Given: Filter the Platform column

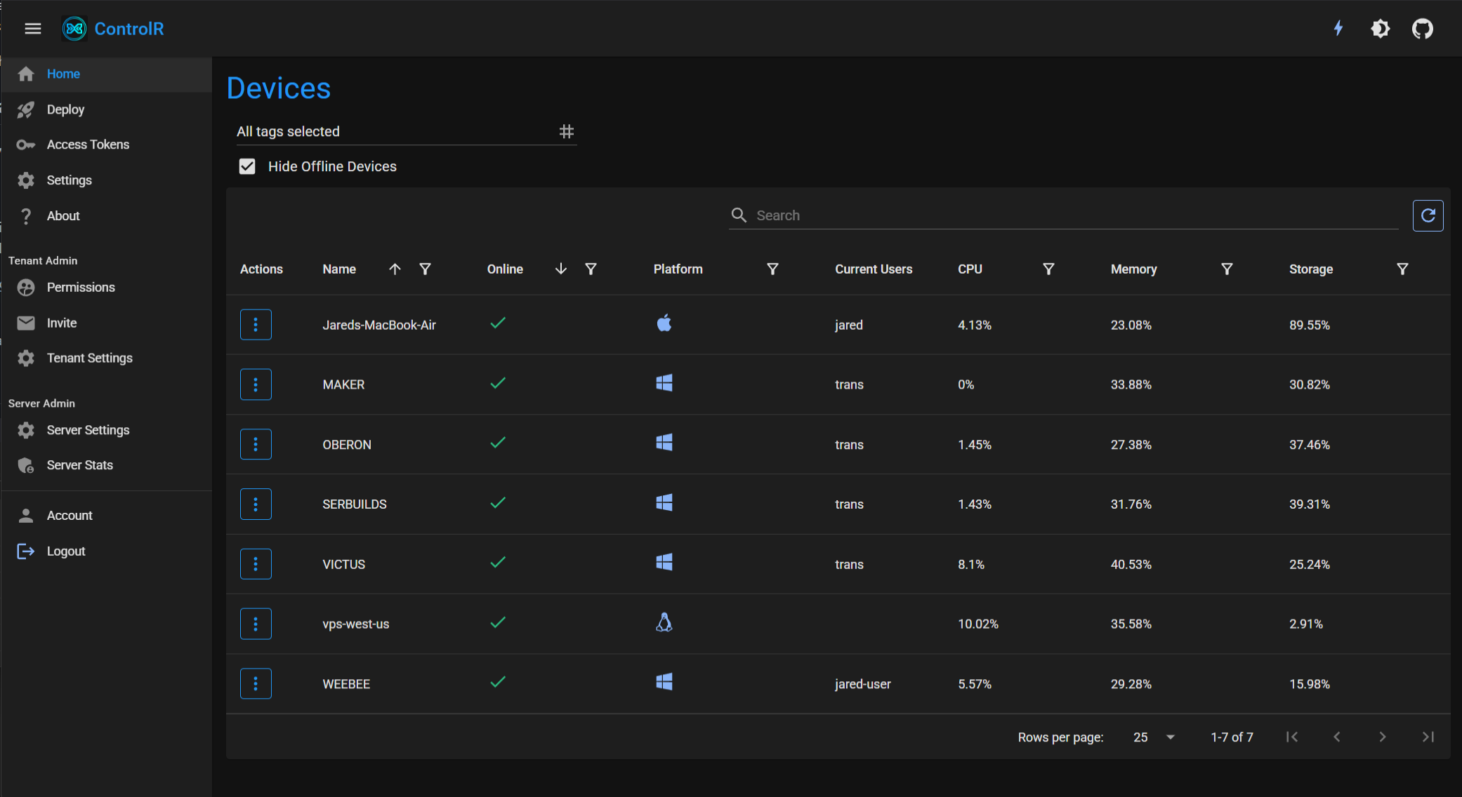Looking at the screenshot, I should click(x=772, y=269).
